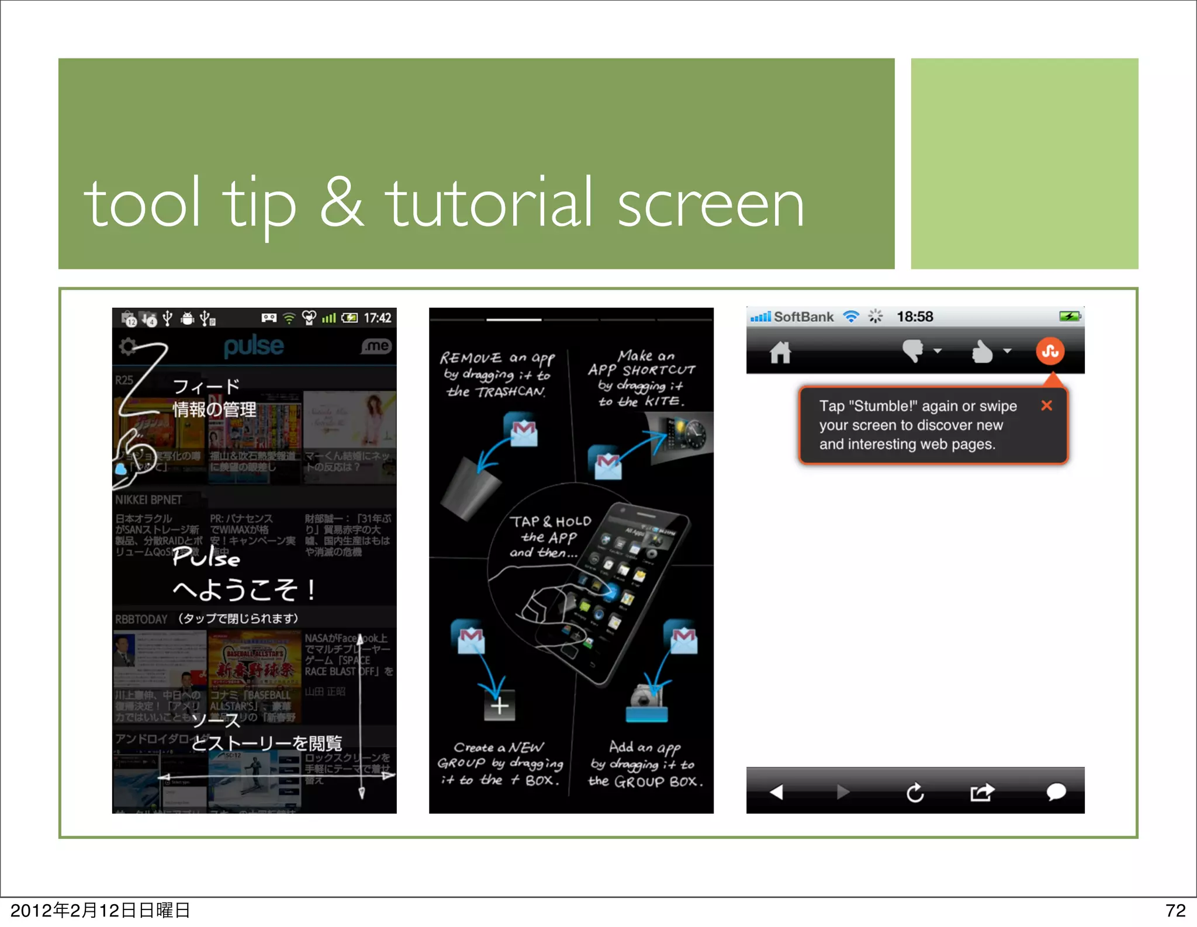
Task: Tap the NIKKEI BPNET feed header
Action: pyautogui.click(x=148, y=500)
